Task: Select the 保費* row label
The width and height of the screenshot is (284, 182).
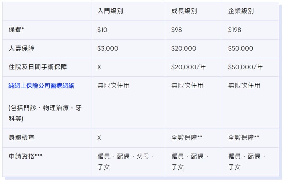Action: click(16, 30)
